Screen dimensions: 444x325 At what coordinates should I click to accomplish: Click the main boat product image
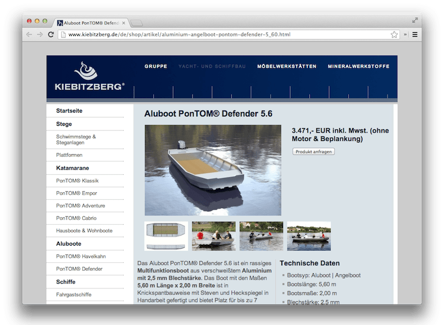[x=213, y=170]
